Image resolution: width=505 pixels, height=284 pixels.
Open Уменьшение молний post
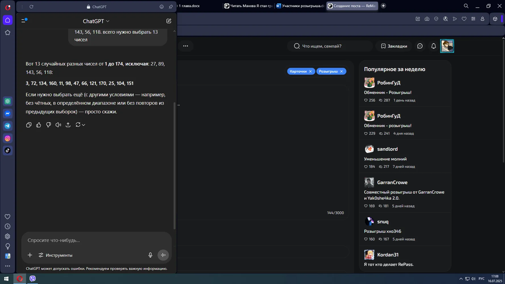click(385, 159)
